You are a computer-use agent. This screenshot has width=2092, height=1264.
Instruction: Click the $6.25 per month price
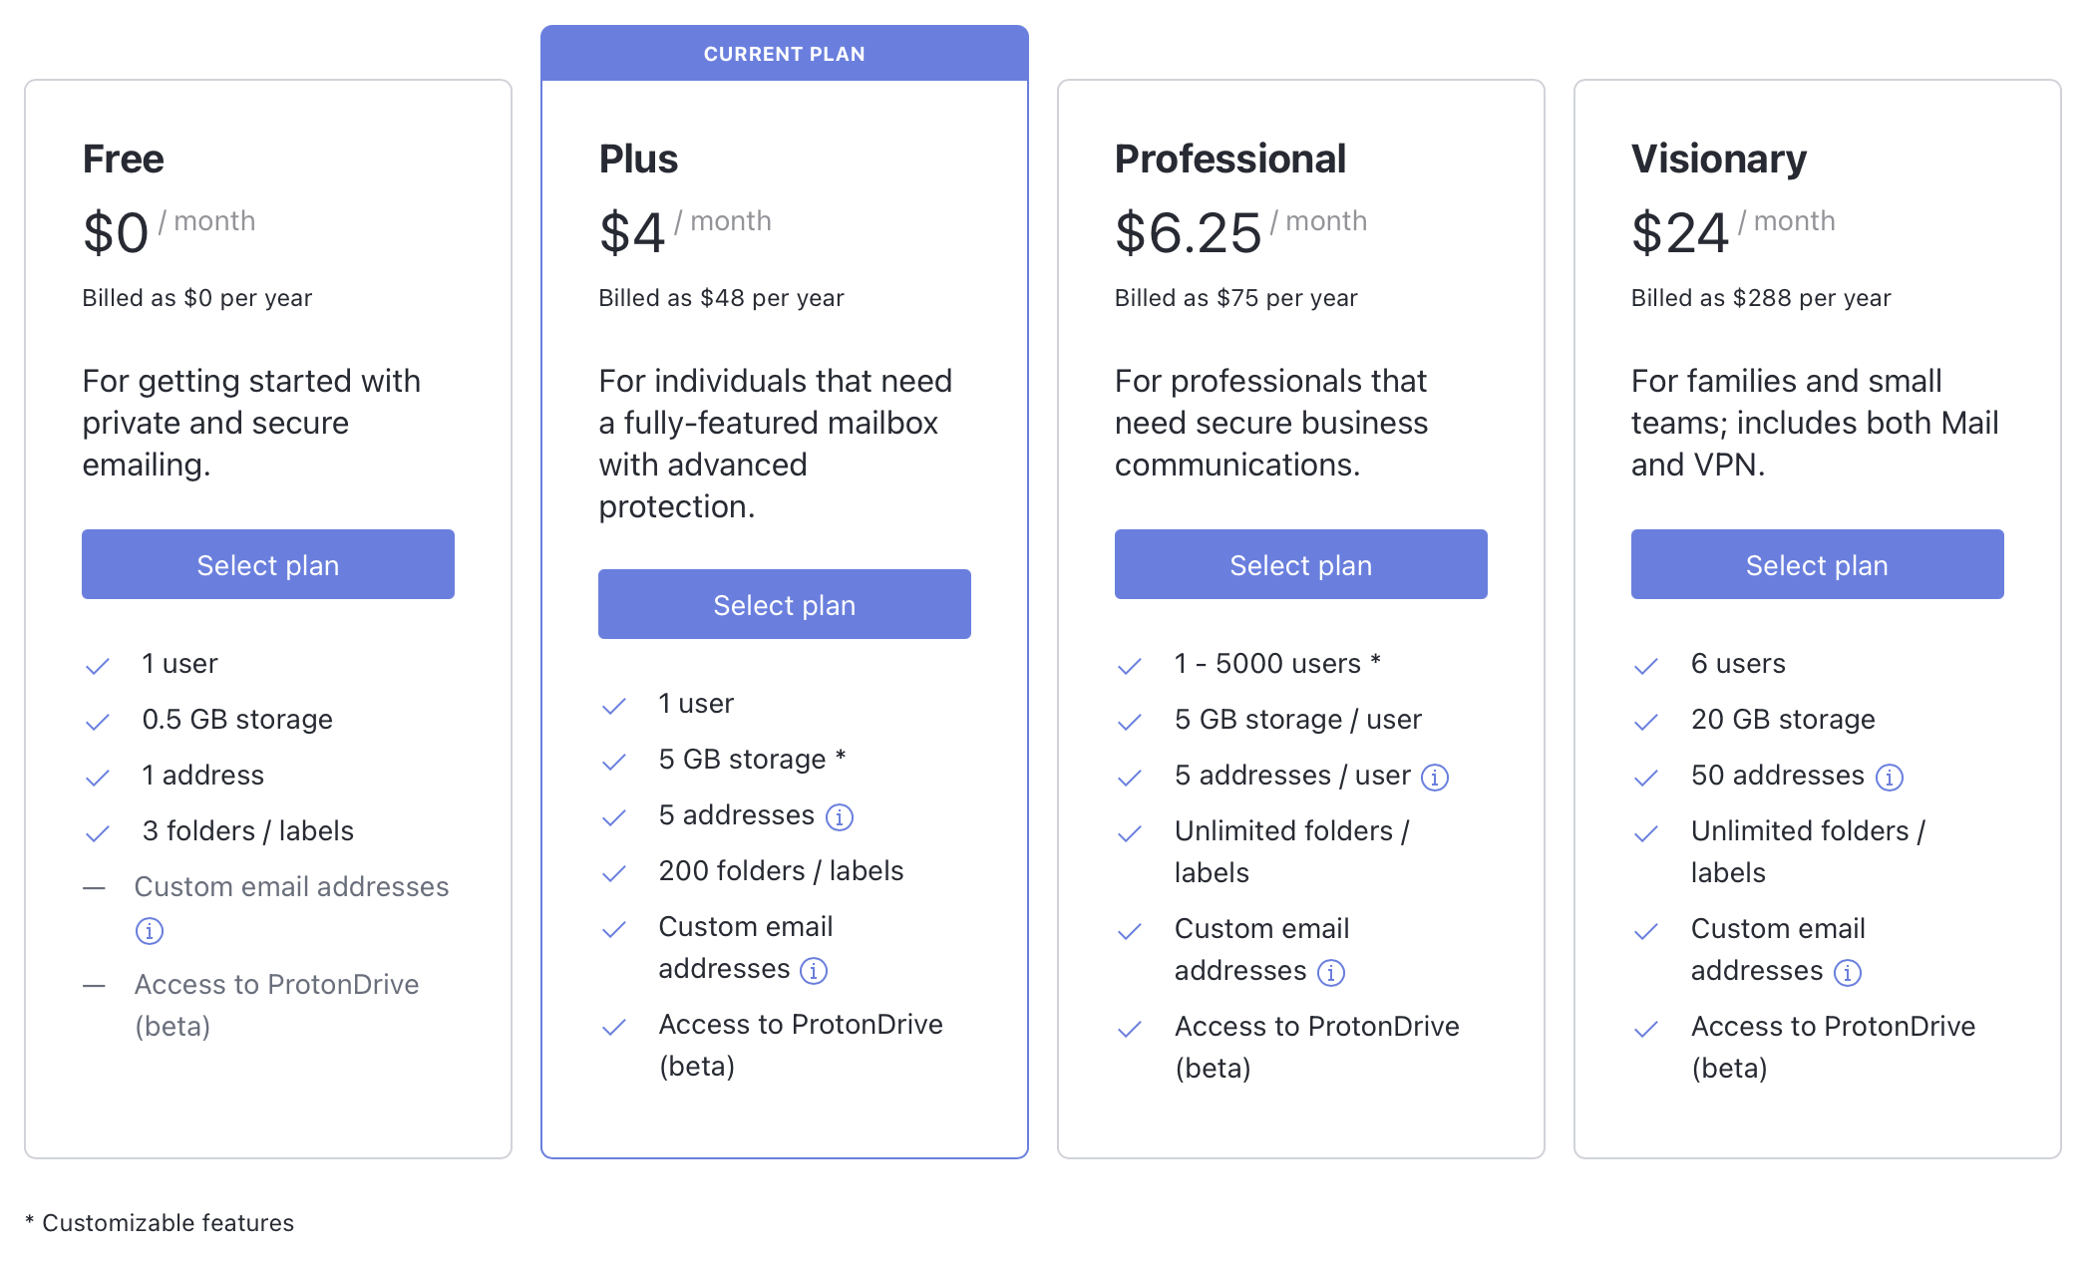pyautogui.click(x=1240, y=231)
